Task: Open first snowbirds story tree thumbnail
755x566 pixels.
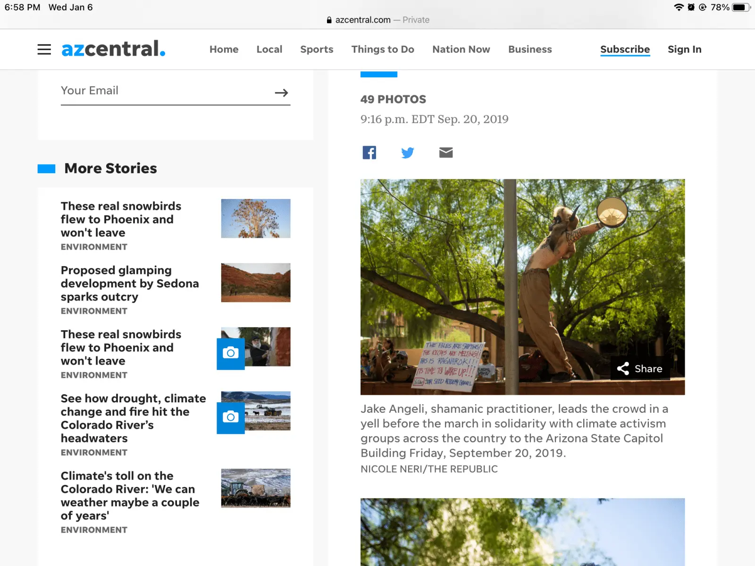Action: pyautogui.click(x=256, y=218)
